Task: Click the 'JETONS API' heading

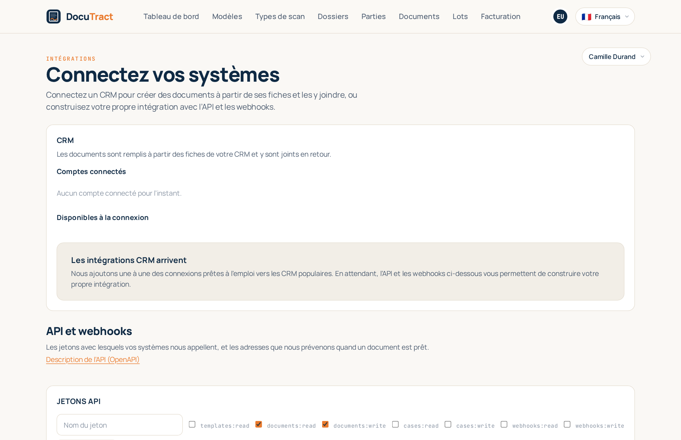Action: pyautogui.click(x=78, y=401)
